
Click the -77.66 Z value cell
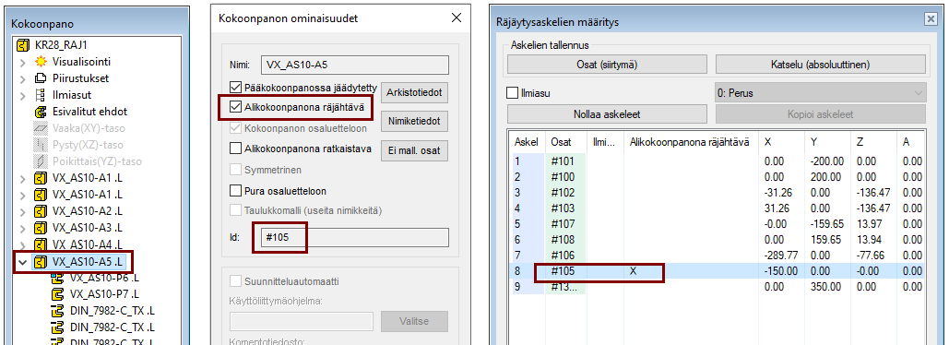pyautogui.click(x=874, y=256)
